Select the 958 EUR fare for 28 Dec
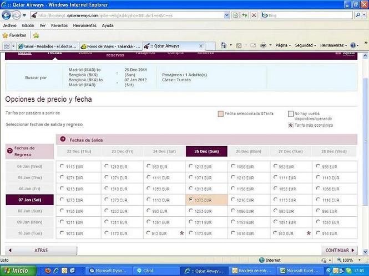369x276 pixels. tap(318, 166)
